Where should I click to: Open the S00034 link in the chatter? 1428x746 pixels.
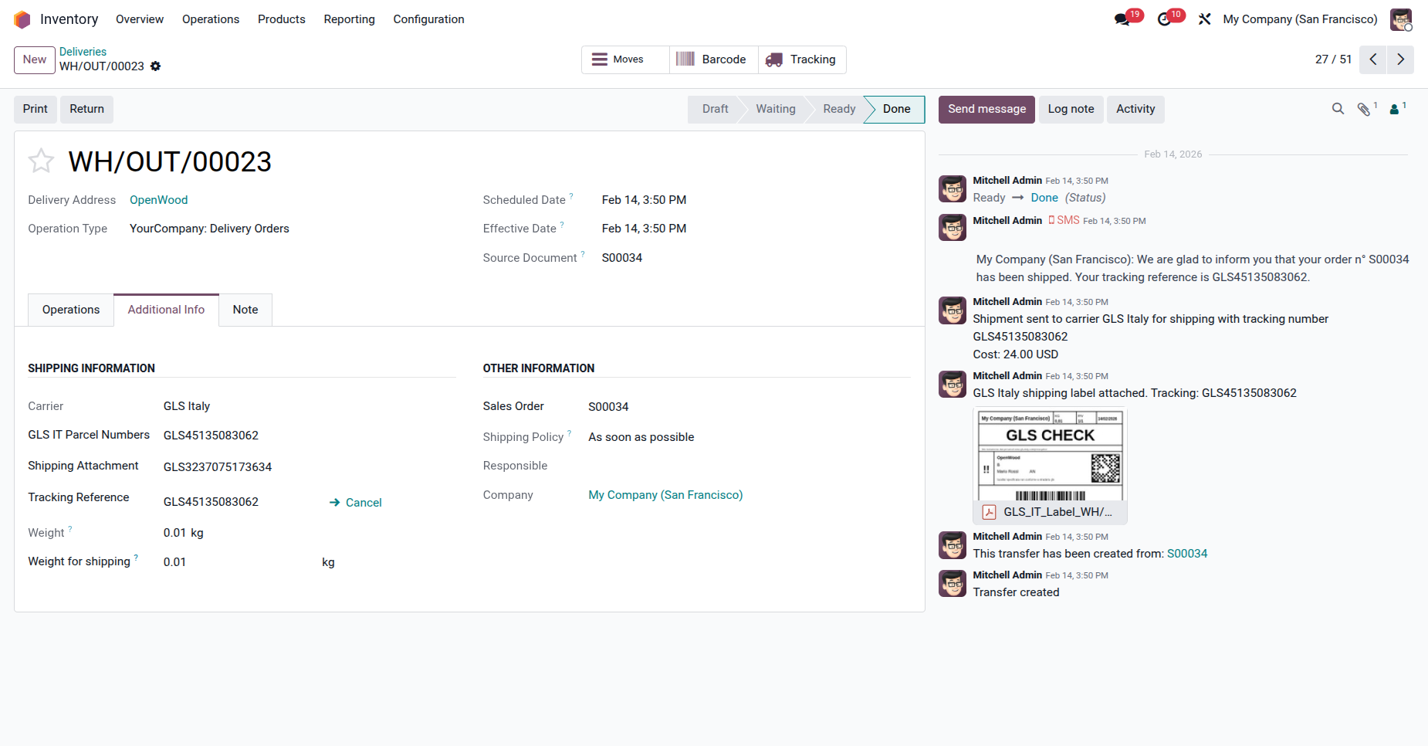coord(1187,554)
